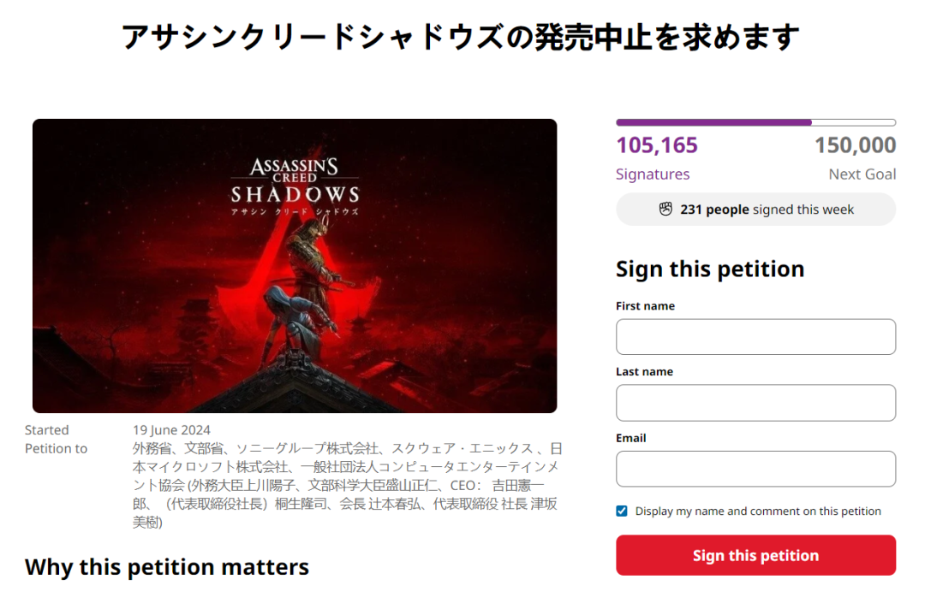Click the 150,000 goal number

pos(855,145)
